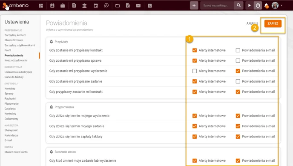Open Działania customization settings
293x166 pixels.
click(x=10, y=109)
